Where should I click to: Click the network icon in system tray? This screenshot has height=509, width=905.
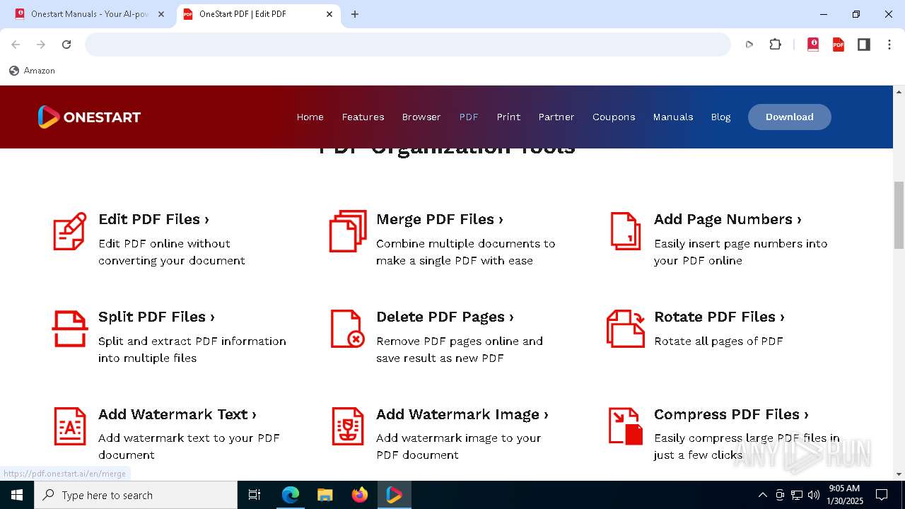(797, 495)
